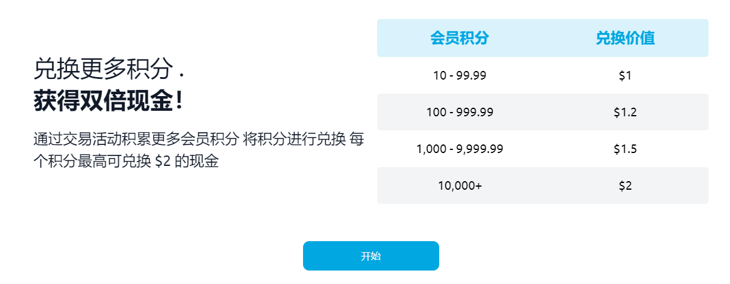
Task: Click the $1 value cell in the table
Action: (x=625, y=75)
